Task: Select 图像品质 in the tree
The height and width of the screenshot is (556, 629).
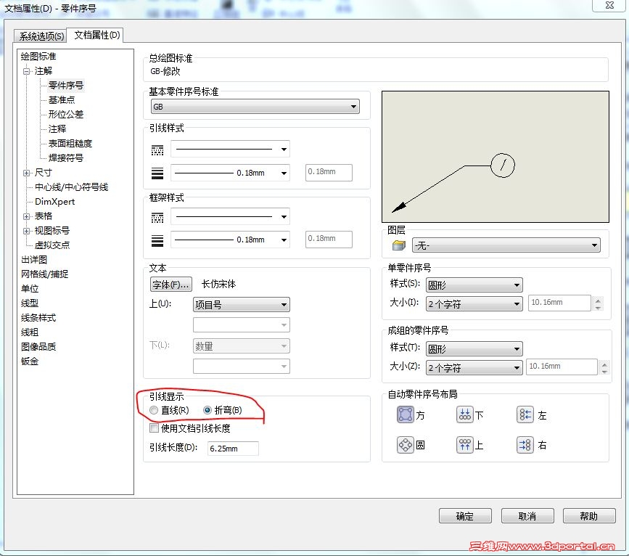Action: point(38,346)
